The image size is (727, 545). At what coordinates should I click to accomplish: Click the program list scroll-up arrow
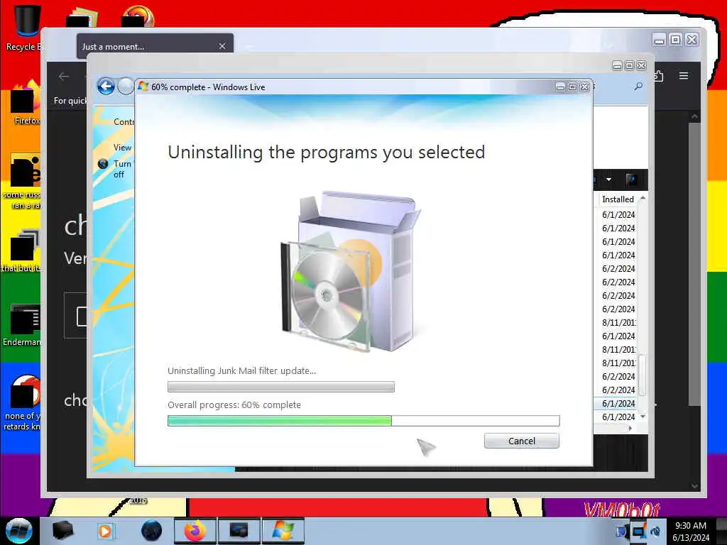point(643,199)
